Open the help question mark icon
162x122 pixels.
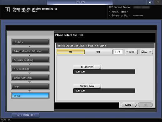[158, 2]
